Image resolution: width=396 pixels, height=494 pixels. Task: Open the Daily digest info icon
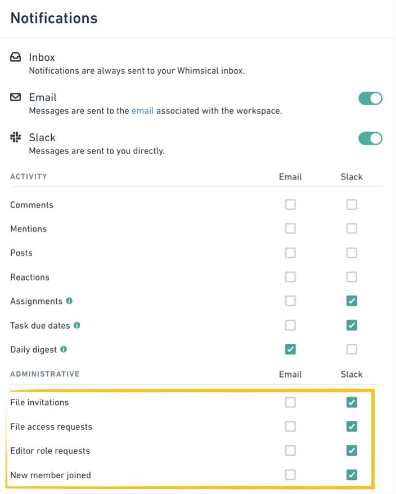[64, 349]
